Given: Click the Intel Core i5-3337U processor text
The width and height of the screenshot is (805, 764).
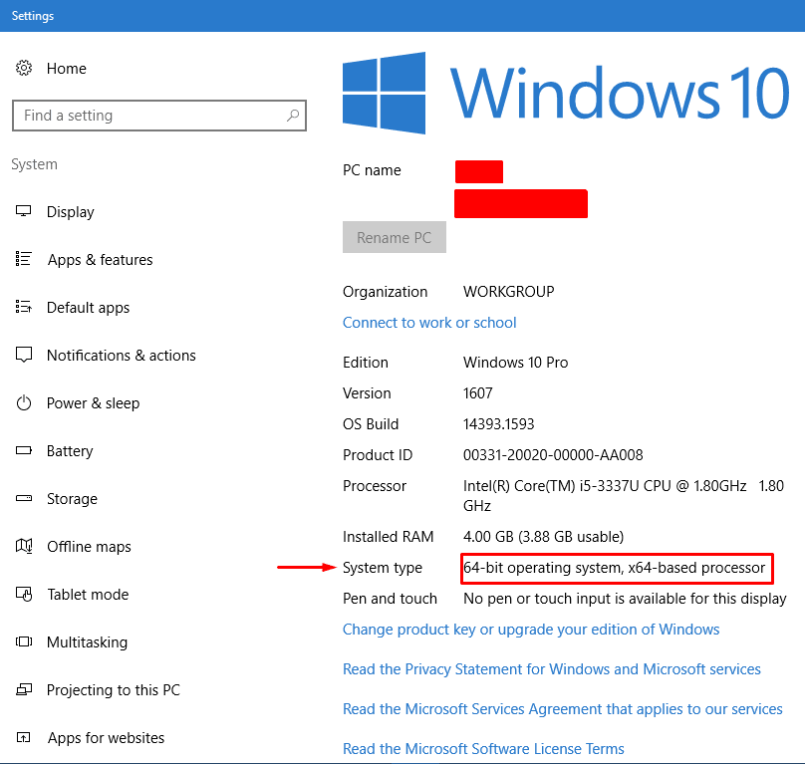Looking at the screenshot, I should [624, 495].
